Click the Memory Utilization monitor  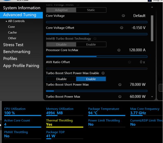click(65, 112)
